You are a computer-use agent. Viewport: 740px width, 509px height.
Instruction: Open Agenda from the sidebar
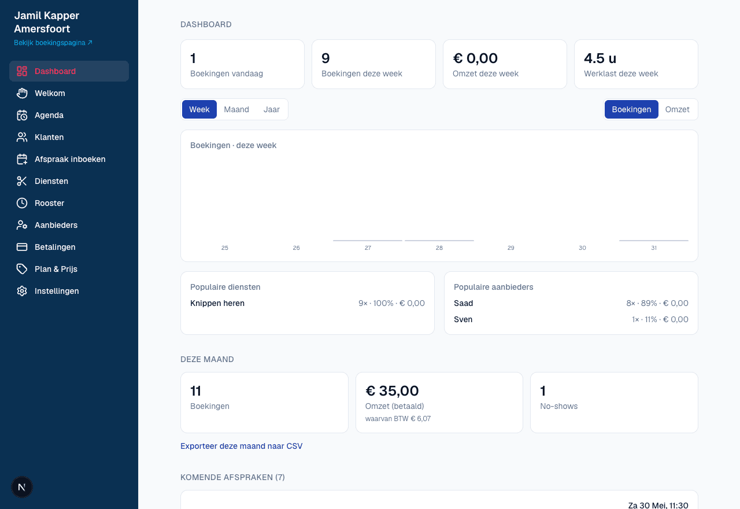click(69, 115)
